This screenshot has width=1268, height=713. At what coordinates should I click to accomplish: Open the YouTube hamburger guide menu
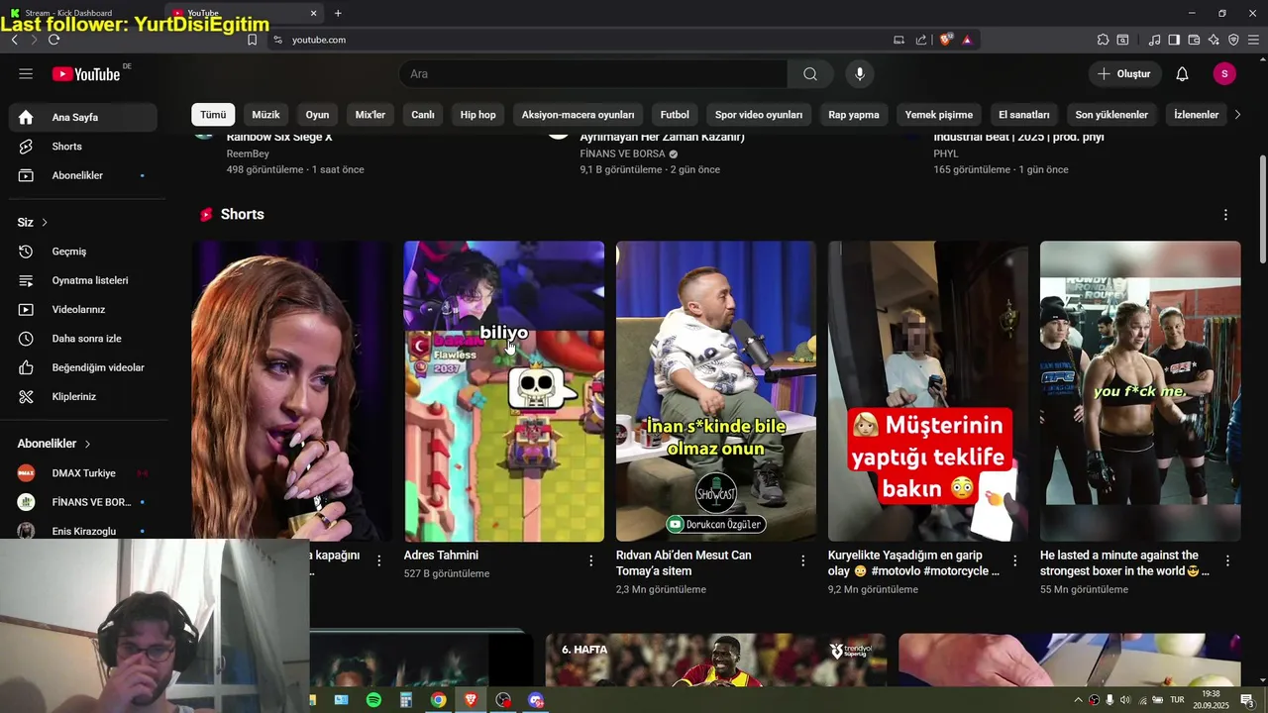(26, 74)
